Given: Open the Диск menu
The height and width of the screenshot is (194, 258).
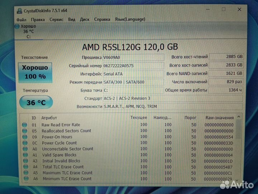Looking at the screenshot, I should pyautogui.click(x=85, y=19).
